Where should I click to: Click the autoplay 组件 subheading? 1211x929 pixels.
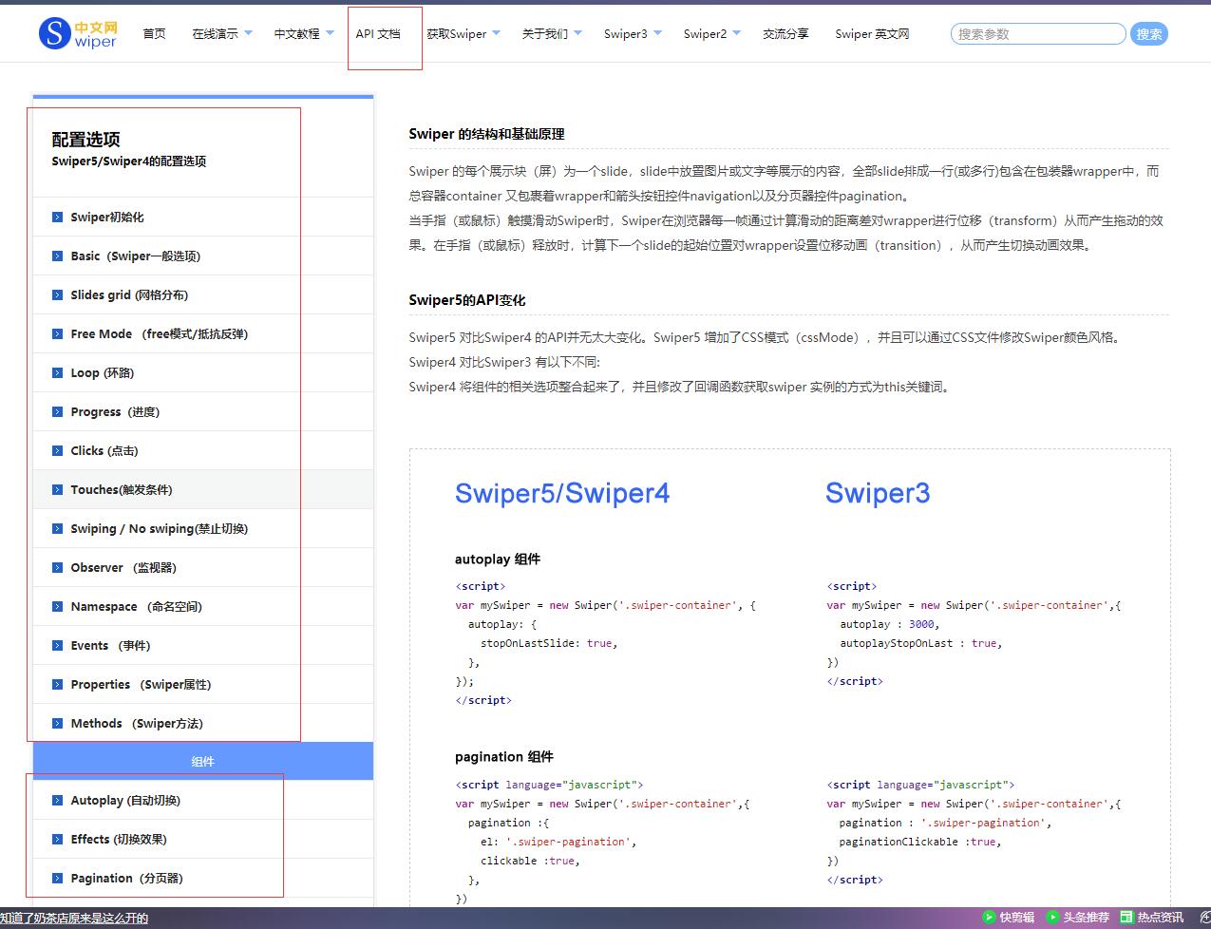(x=498, y=559)
